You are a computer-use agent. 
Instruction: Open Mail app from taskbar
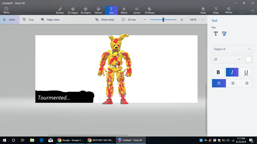point(51,140)
